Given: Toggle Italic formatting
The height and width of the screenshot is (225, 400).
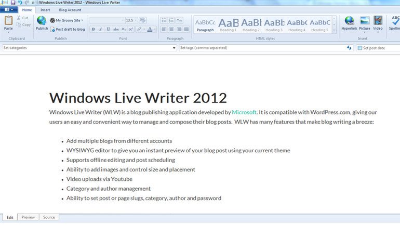Looking at the screenshot, I should pos(101,30).
